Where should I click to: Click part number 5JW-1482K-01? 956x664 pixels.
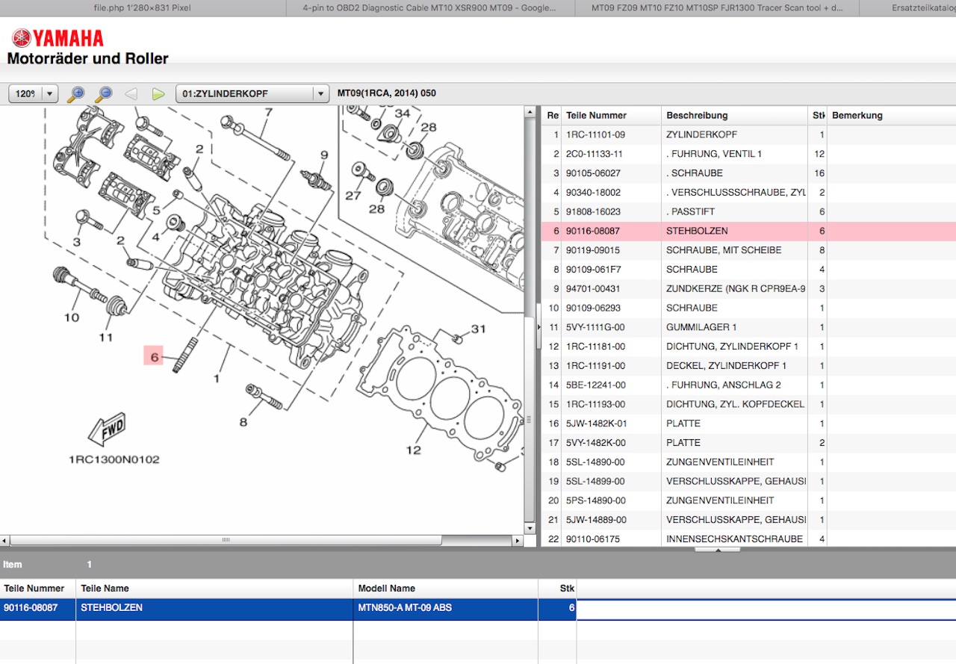pyautogui.click(x=596, y=423)
